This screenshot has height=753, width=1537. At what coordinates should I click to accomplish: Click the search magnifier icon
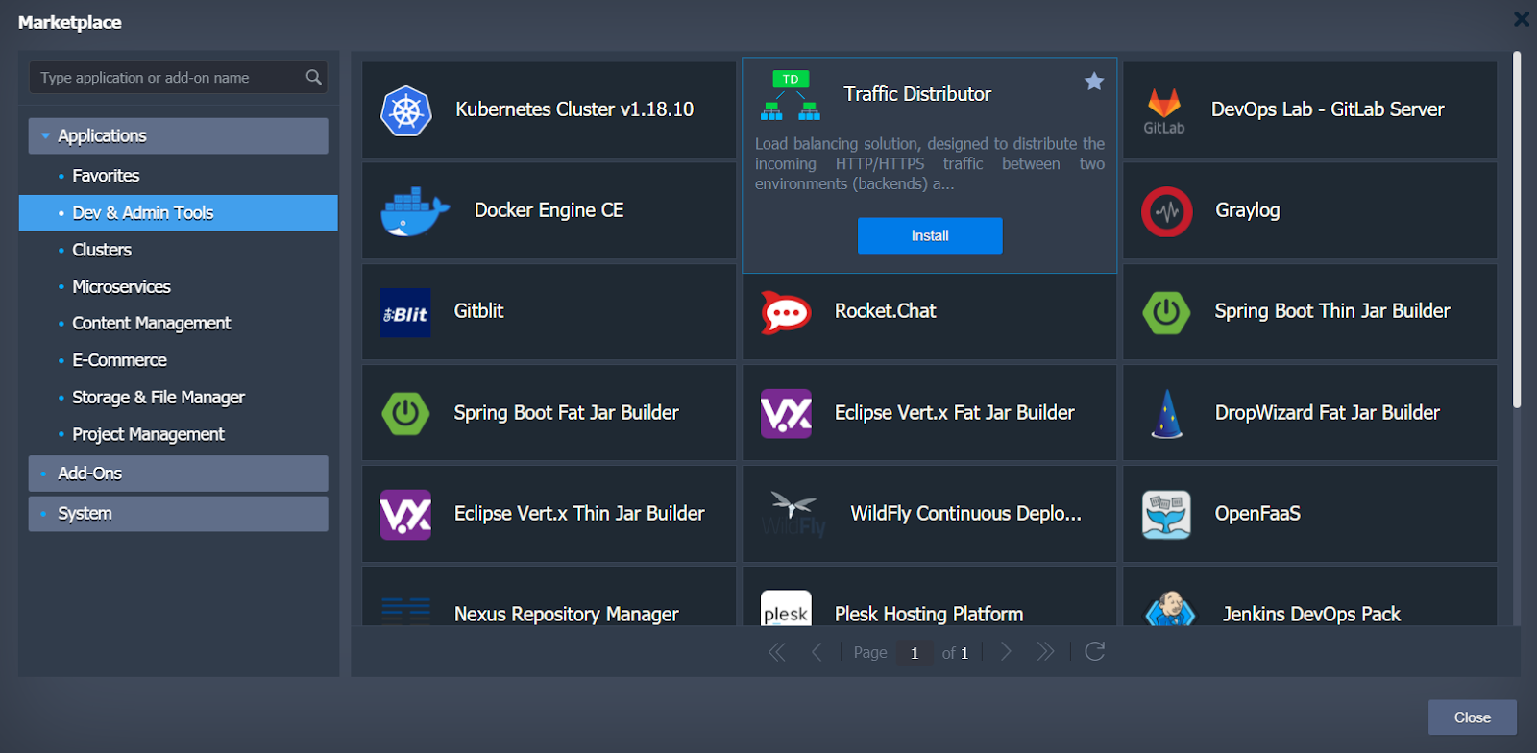coord(313,78)
